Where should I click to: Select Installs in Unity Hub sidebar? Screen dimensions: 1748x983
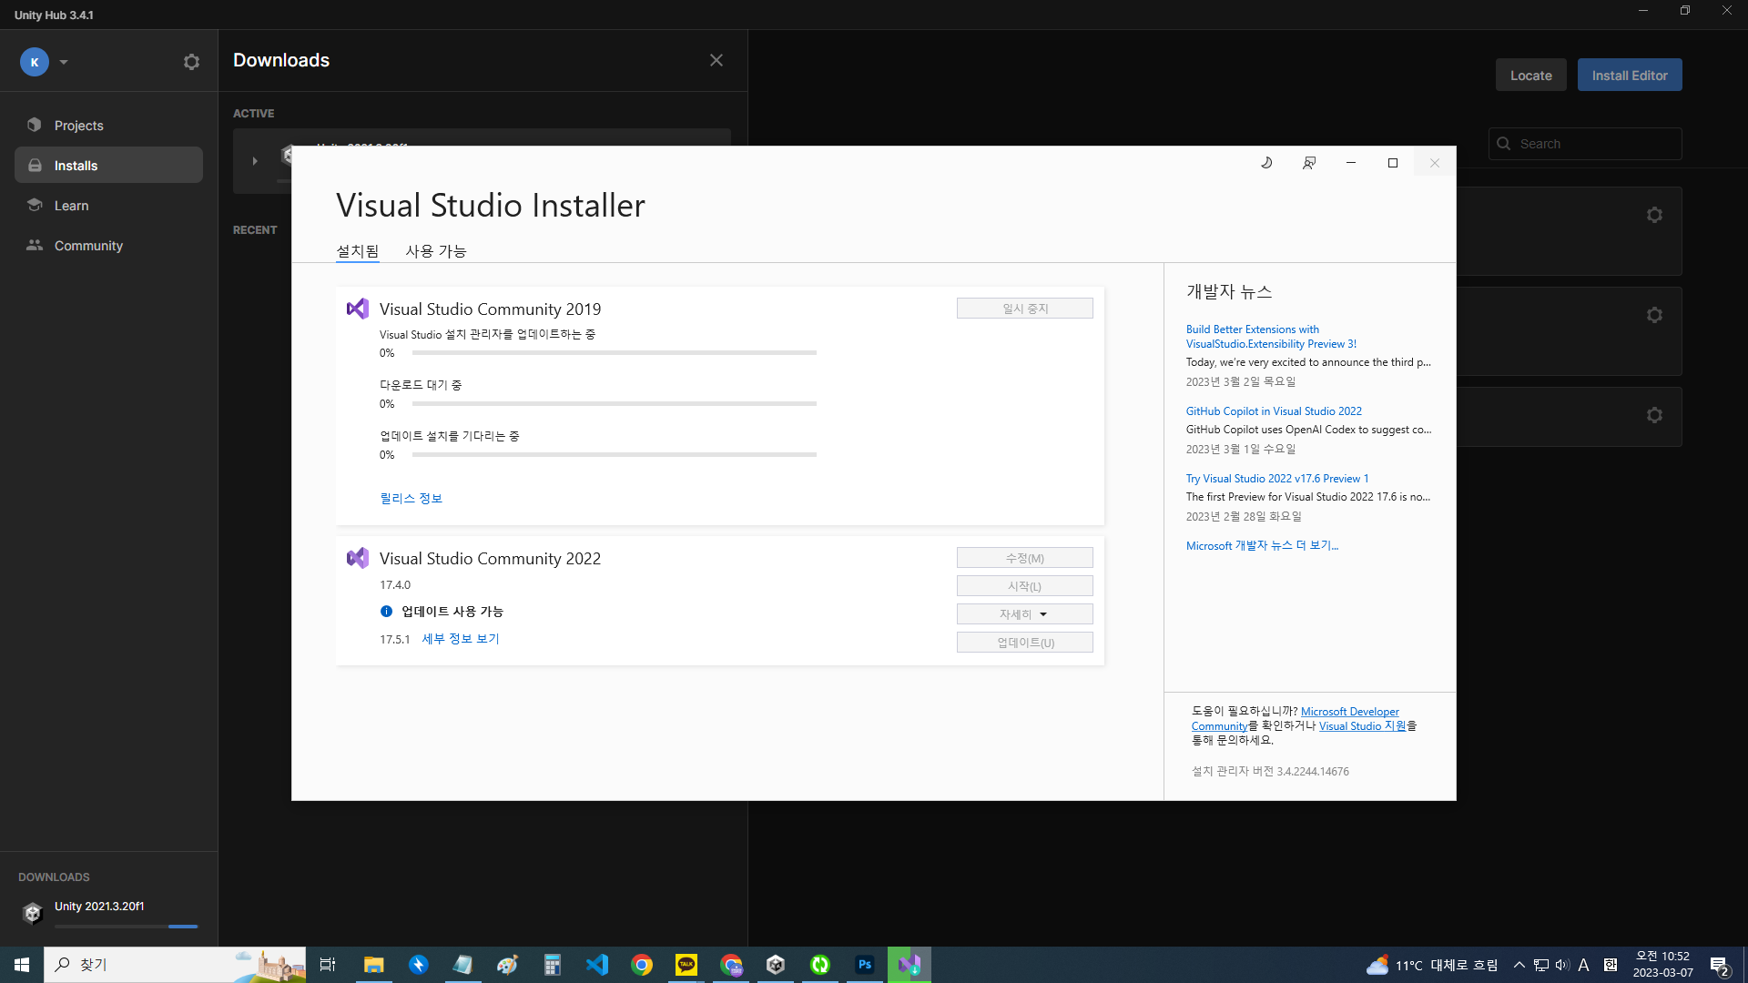point(108,166)
